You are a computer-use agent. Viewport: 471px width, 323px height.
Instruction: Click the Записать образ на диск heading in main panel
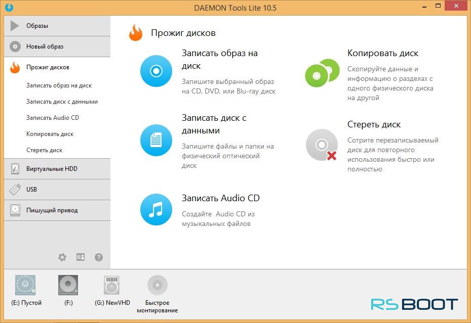click(220, 59)
